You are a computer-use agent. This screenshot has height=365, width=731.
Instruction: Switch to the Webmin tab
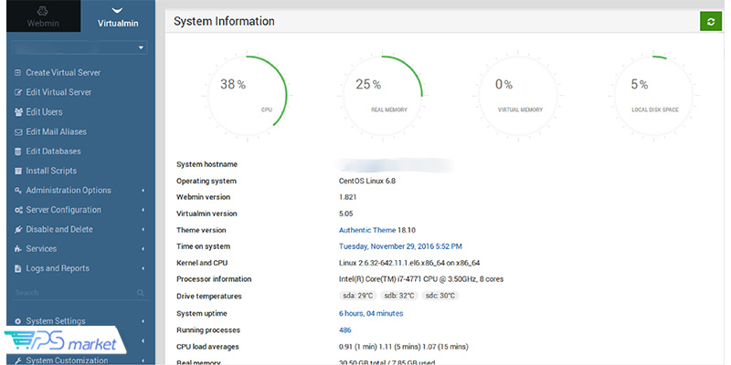pos(43,16)
